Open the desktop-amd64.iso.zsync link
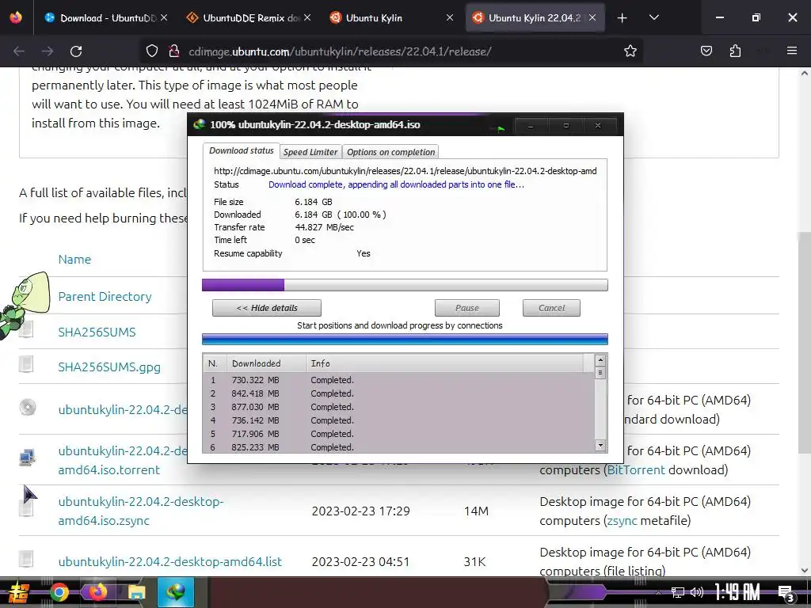 pyautogui.click(x=141, y=511)
